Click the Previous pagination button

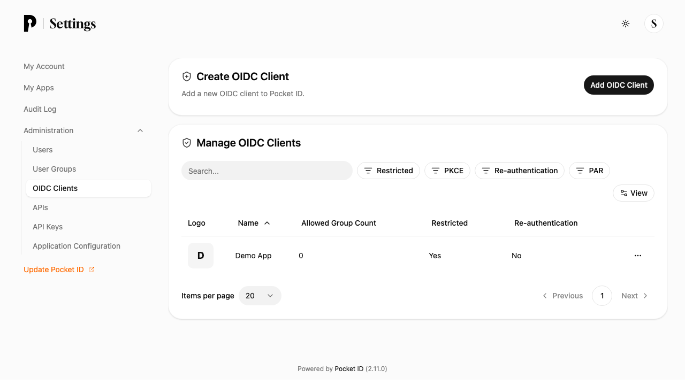click(x=562, y=296)
